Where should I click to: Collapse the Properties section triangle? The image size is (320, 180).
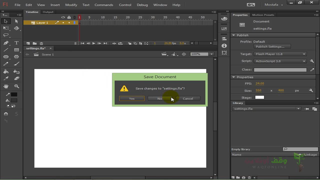[233, 77]
